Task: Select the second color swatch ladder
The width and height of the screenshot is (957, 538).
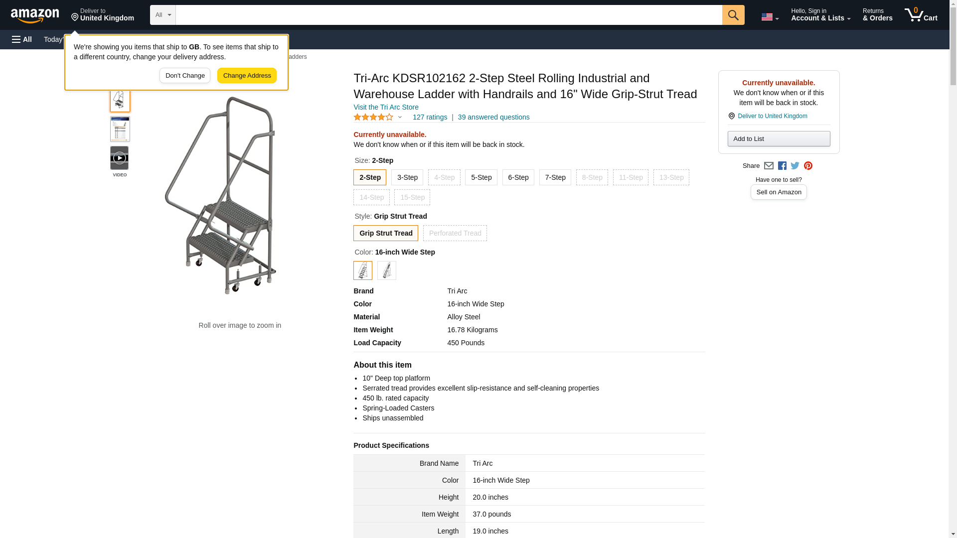Action: click(387, 270)
